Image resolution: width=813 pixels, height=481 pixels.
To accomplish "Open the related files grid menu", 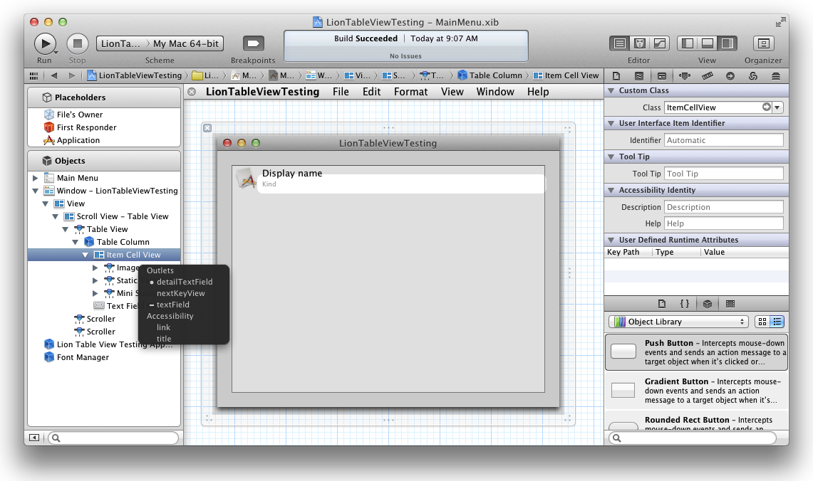I will (33, 75).
